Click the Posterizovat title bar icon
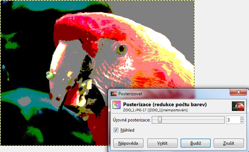The height and width of the screenshot is (152, 249). [114, 94]
